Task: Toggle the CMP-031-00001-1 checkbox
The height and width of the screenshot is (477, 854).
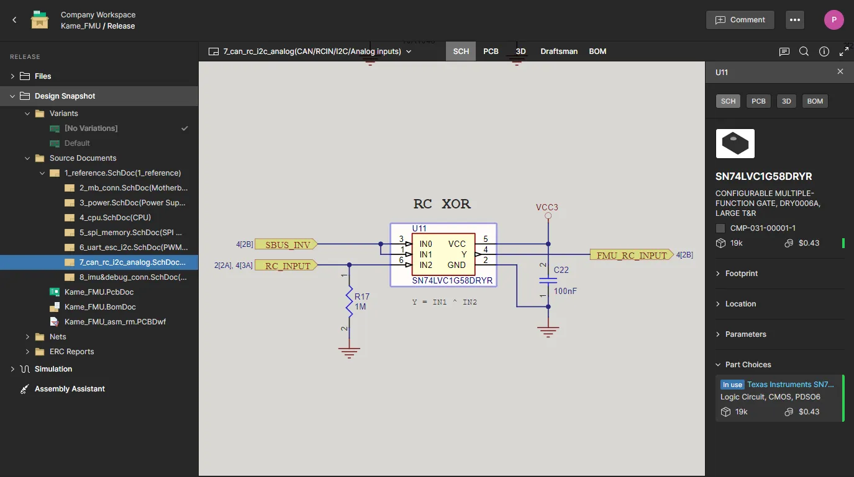Action: [x=720, y=228]
